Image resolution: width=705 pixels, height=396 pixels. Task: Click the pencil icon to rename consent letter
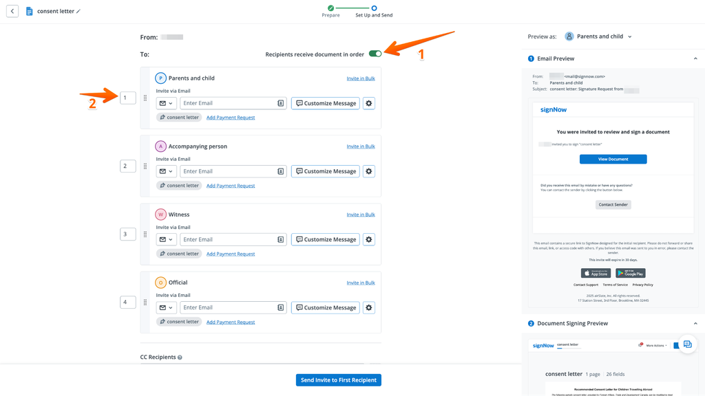(78, 11)
